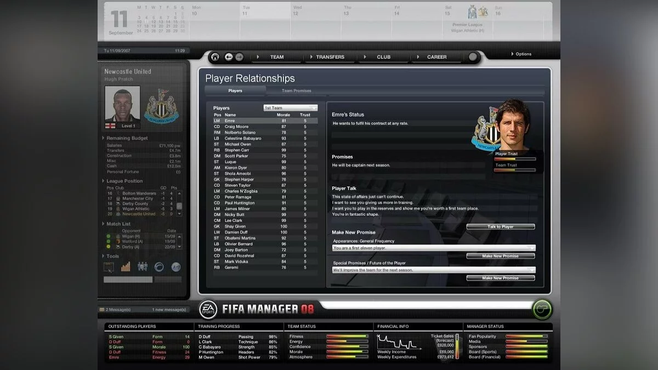Click green status dot beside Wigan (H)

click(109, 236)
